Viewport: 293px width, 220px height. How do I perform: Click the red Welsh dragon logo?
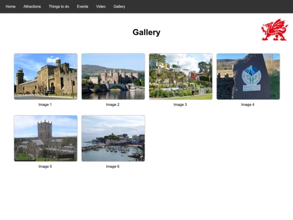click(x=275, y=29)
